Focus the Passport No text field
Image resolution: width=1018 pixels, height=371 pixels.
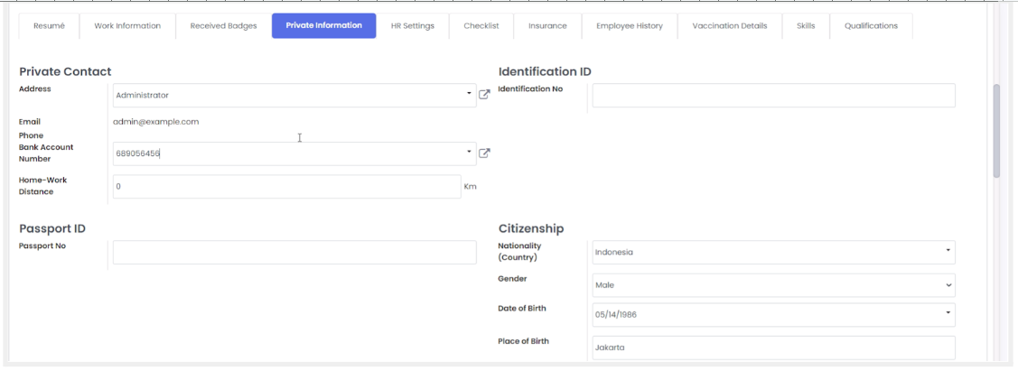294,253
